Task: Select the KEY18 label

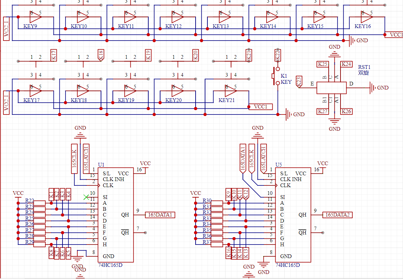Action: [x=79, y=100]
